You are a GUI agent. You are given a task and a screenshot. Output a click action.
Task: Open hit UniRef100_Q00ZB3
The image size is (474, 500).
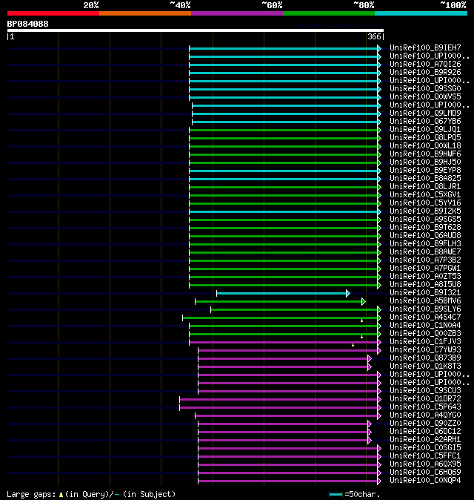coord(425,334)
